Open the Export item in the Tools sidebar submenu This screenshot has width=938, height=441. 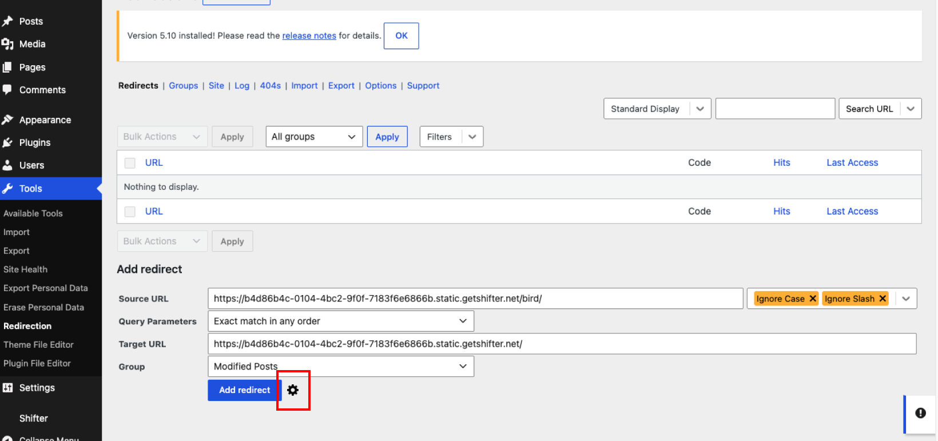tap(17, 251)
